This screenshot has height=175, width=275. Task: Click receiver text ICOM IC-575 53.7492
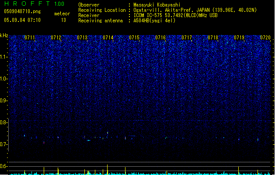[175, 15]
